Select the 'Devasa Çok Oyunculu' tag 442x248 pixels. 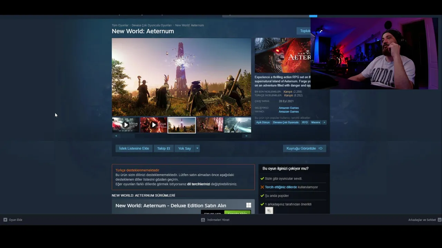pos(286,122)
